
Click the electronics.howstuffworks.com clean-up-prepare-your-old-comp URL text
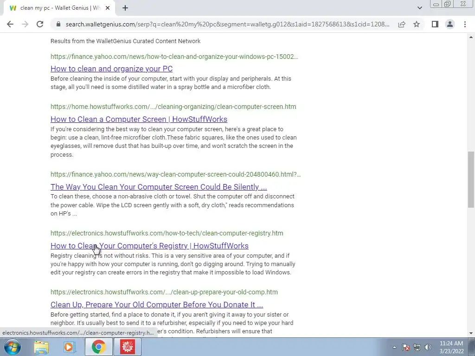(164, 292)
